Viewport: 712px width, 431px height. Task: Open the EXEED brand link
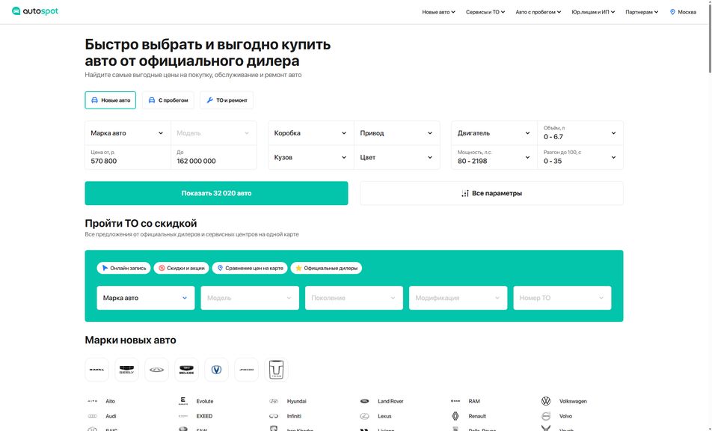click(204, 416)
